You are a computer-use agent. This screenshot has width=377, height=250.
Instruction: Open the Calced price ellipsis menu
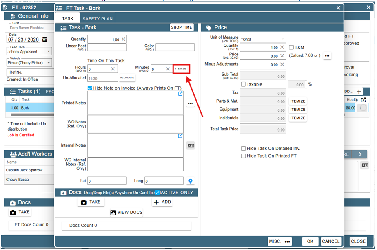[x=327, y=56]
